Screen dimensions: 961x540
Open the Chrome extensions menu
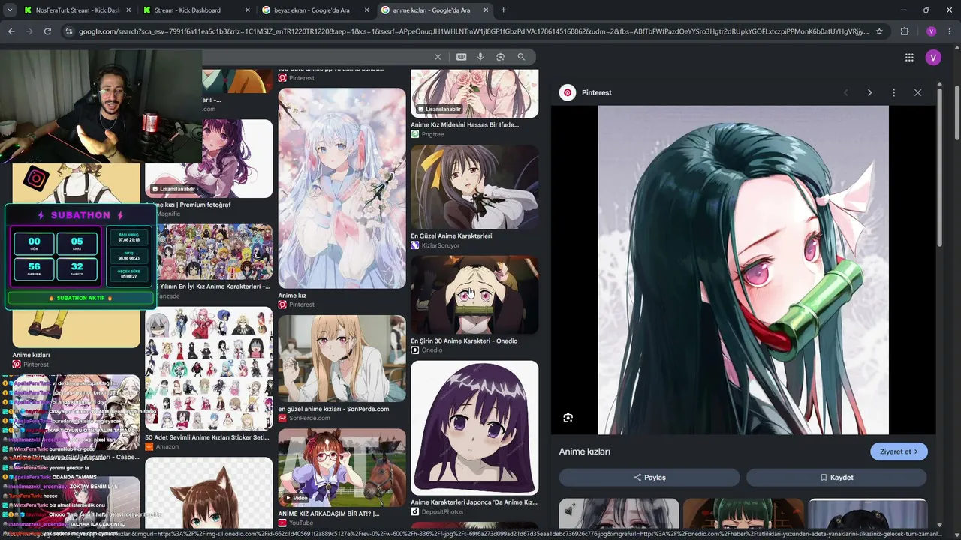(904, 31)
